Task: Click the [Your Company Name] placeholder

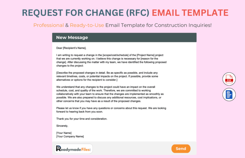Action: [70, 136]
